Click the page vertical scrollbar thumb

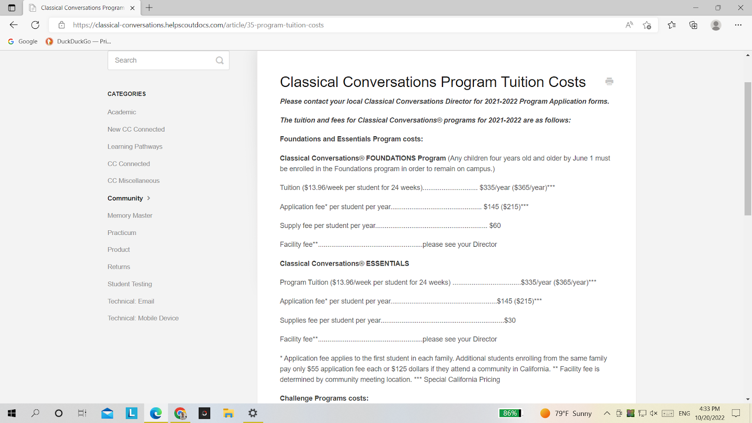(748, 149)
